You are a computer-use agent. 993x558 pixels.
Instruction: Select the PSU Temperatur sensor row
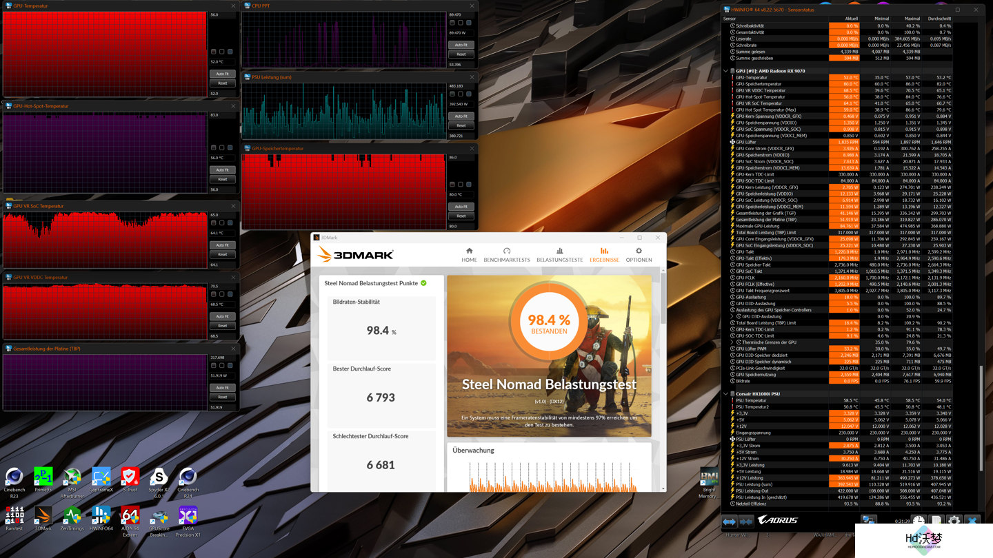(840, 400)
